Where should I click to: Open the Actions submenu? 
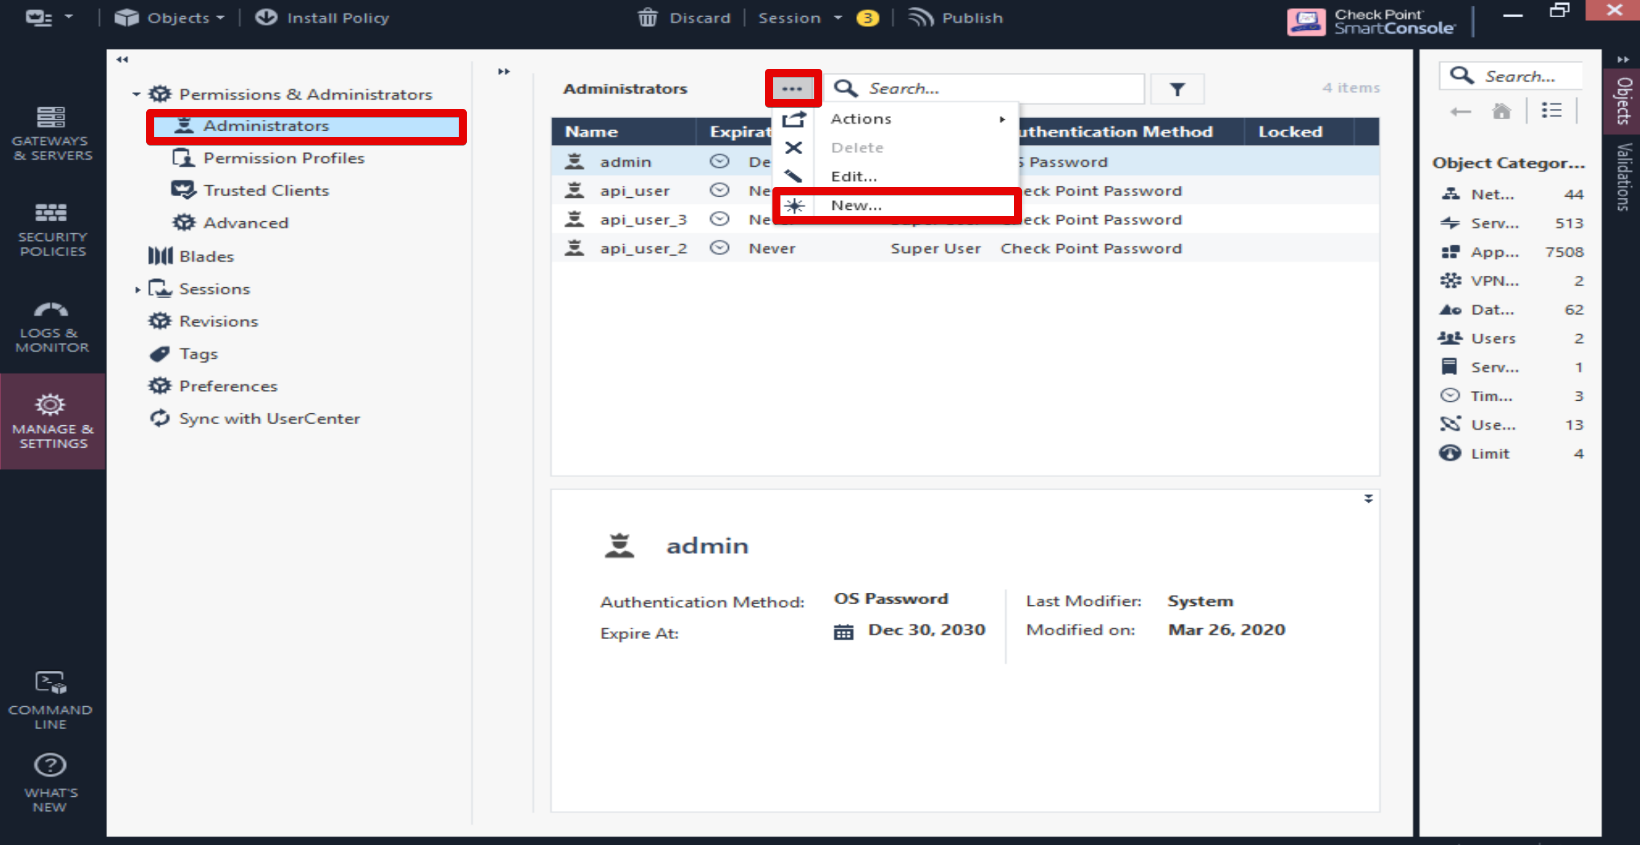pos(861,119)
